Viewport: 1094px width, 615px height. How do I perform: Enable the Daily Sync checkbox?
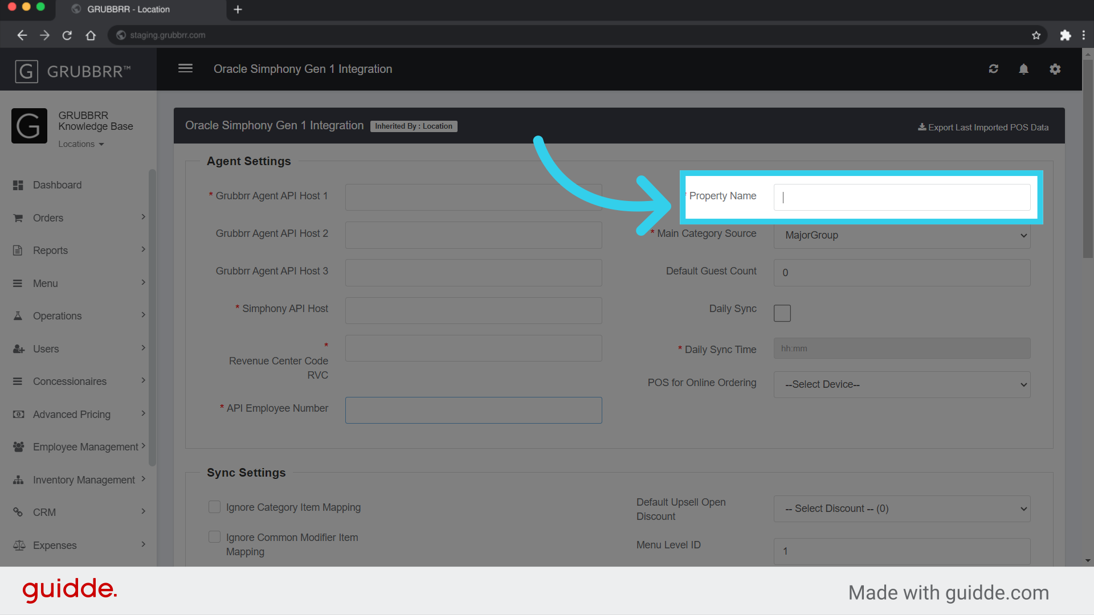click(782, 313)
